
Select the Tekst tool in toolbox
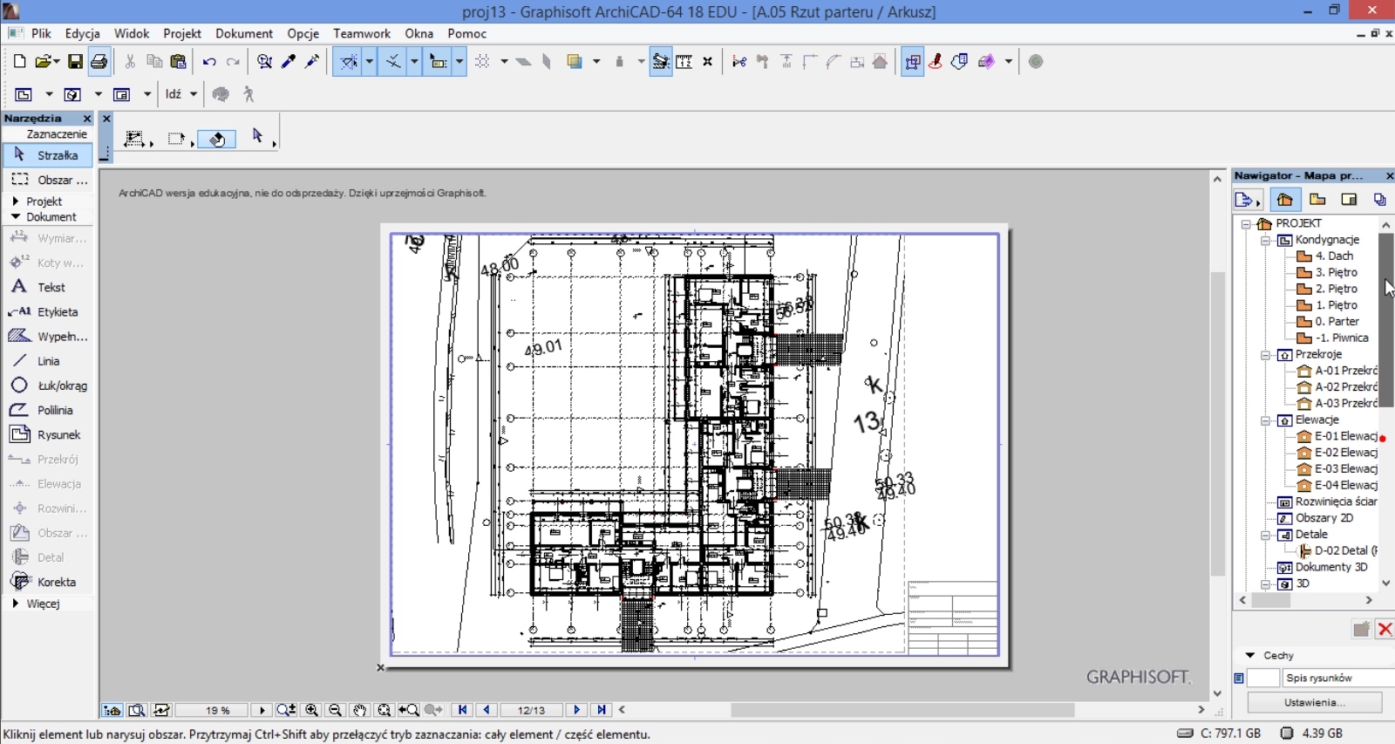51,287
